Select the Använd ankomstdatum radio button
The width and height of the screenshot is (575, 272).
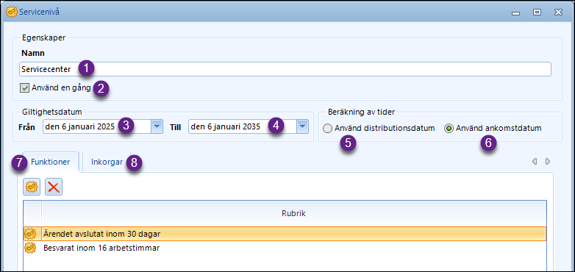click(449, 129)
